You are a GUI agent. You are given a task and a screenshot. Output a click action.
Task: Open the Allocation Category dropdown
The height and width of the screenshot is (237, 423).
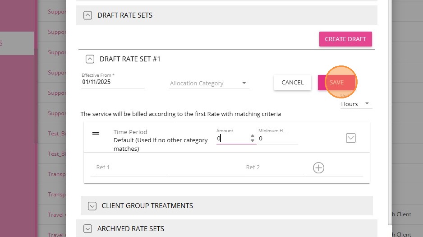click(209, 84)
